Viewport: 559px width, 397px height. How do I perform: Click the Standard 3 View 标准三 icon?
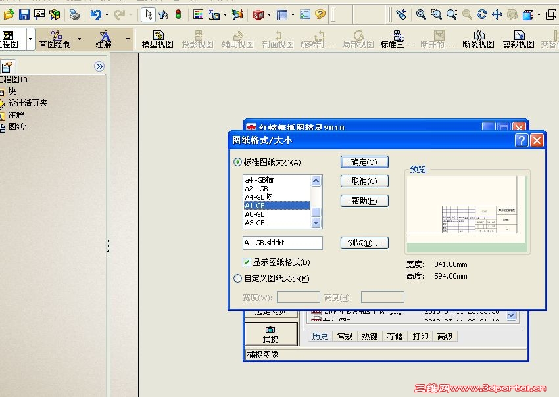tap(397, 39)
